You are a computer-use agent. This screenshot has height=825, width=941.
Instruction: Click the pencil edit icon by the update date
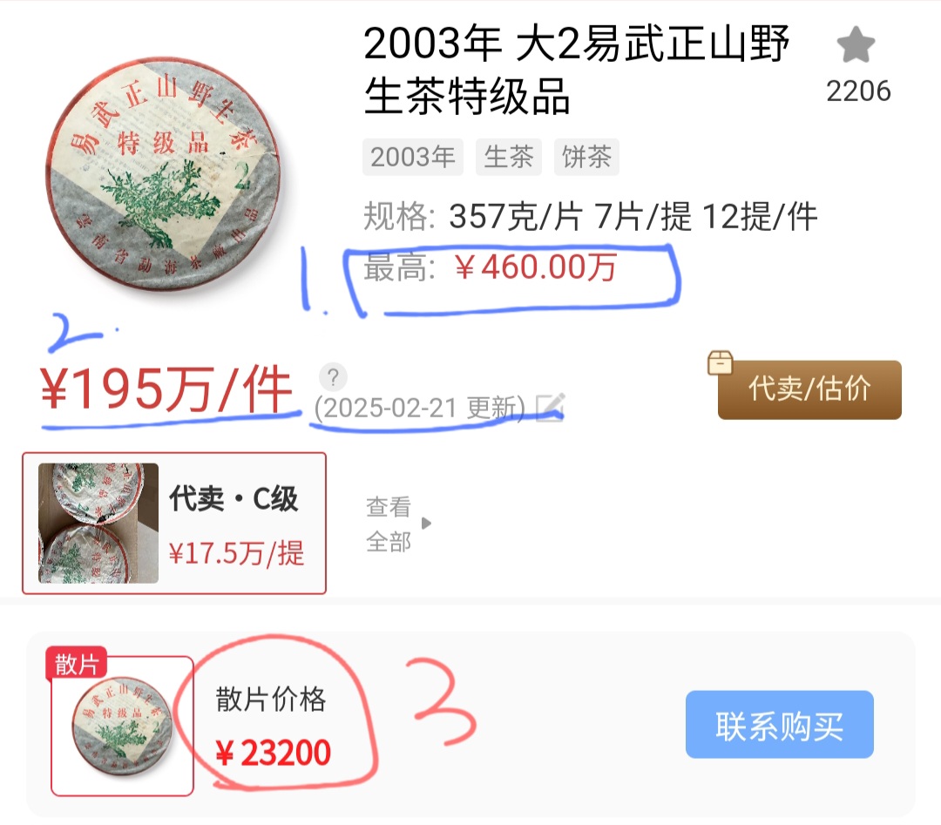551,408
